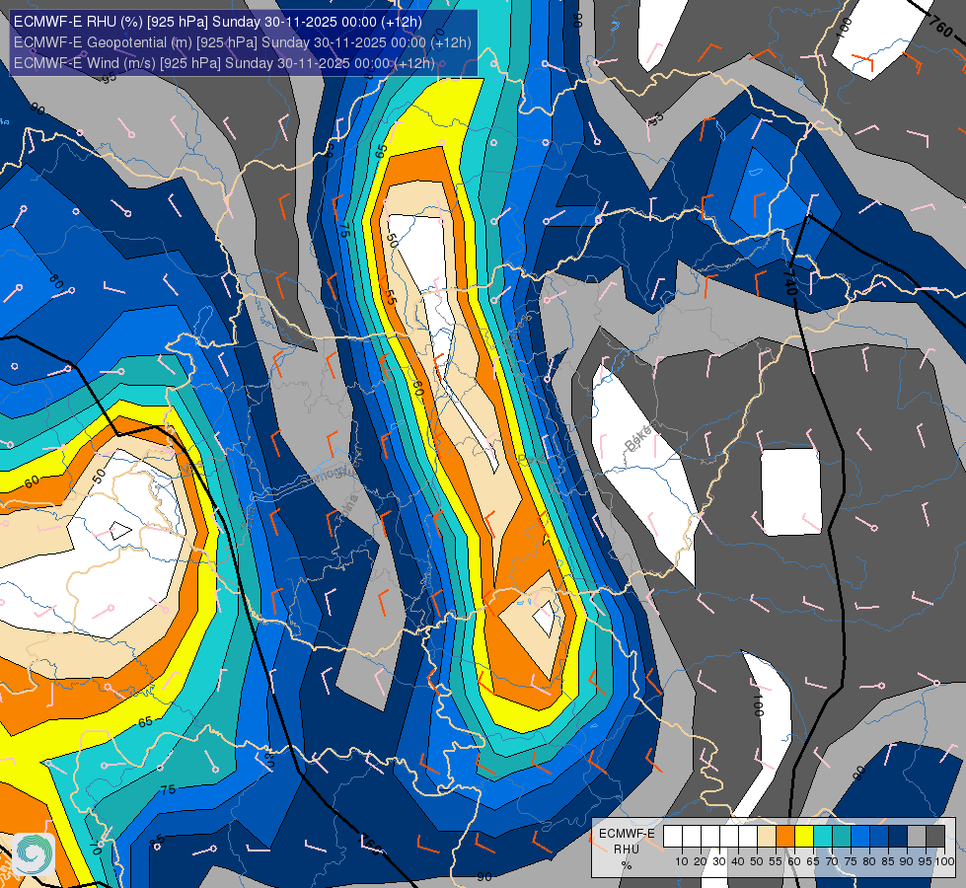Select the white 10–20% legend swatch

692,836
